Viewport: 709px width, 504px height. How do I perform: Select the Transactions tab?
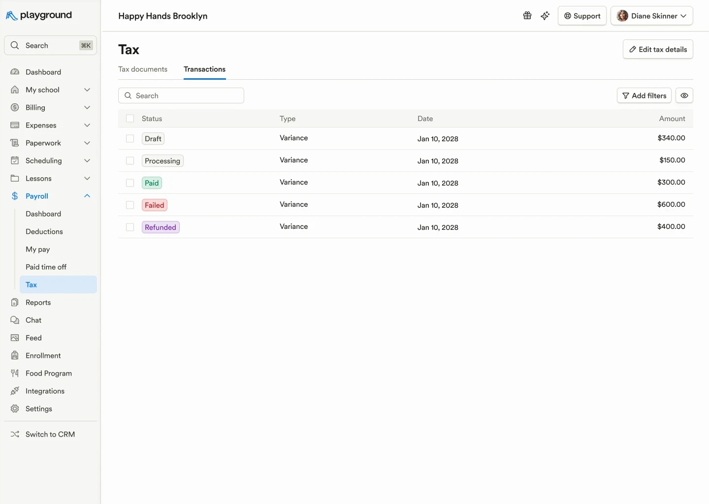205,69
